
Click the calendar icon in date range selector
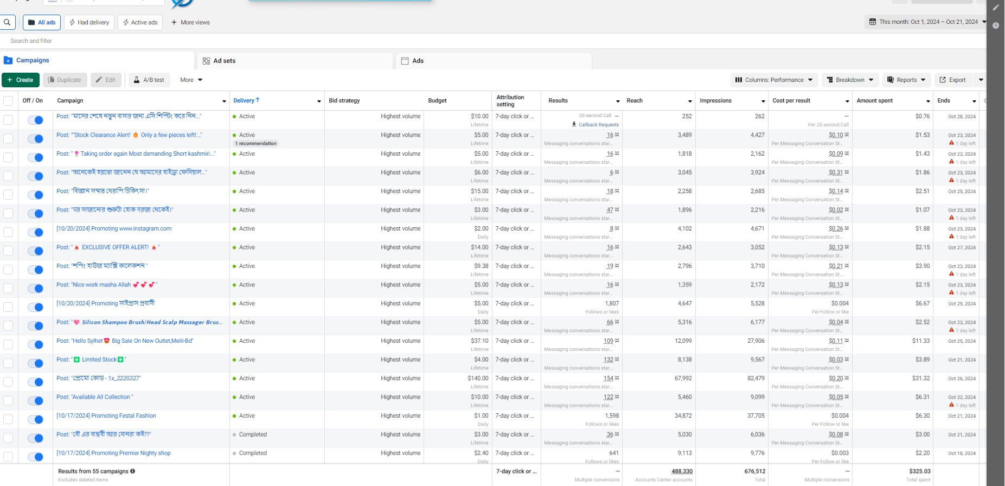coord(873,22)
